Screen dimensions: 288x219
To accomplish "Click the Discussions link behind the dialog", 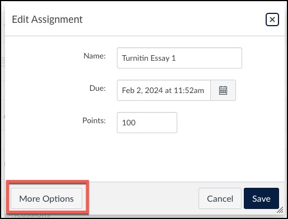I will 28,216.
